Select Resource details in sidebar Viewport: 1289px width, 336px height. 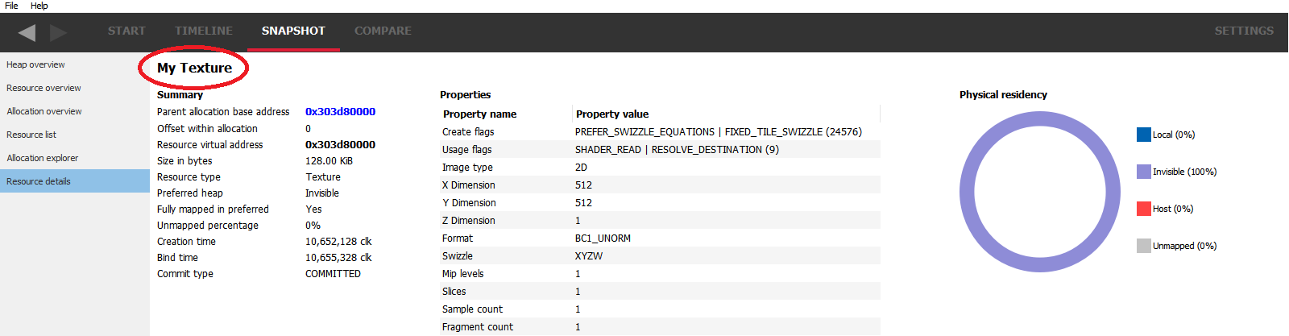point(39,181)
